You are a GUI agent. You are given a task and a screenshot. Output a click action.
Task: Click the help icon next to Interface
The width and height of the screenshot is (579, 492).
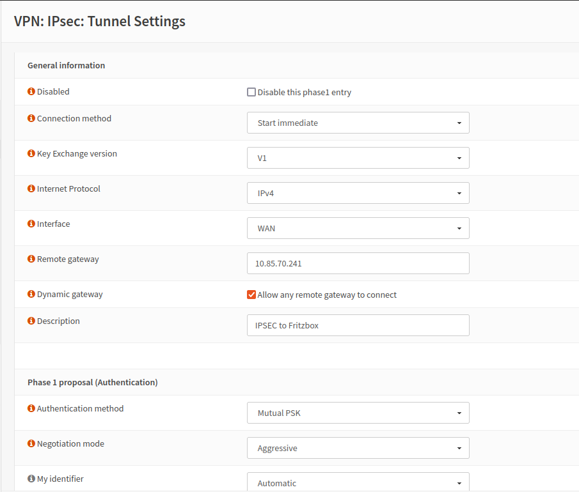pos(31,224)
